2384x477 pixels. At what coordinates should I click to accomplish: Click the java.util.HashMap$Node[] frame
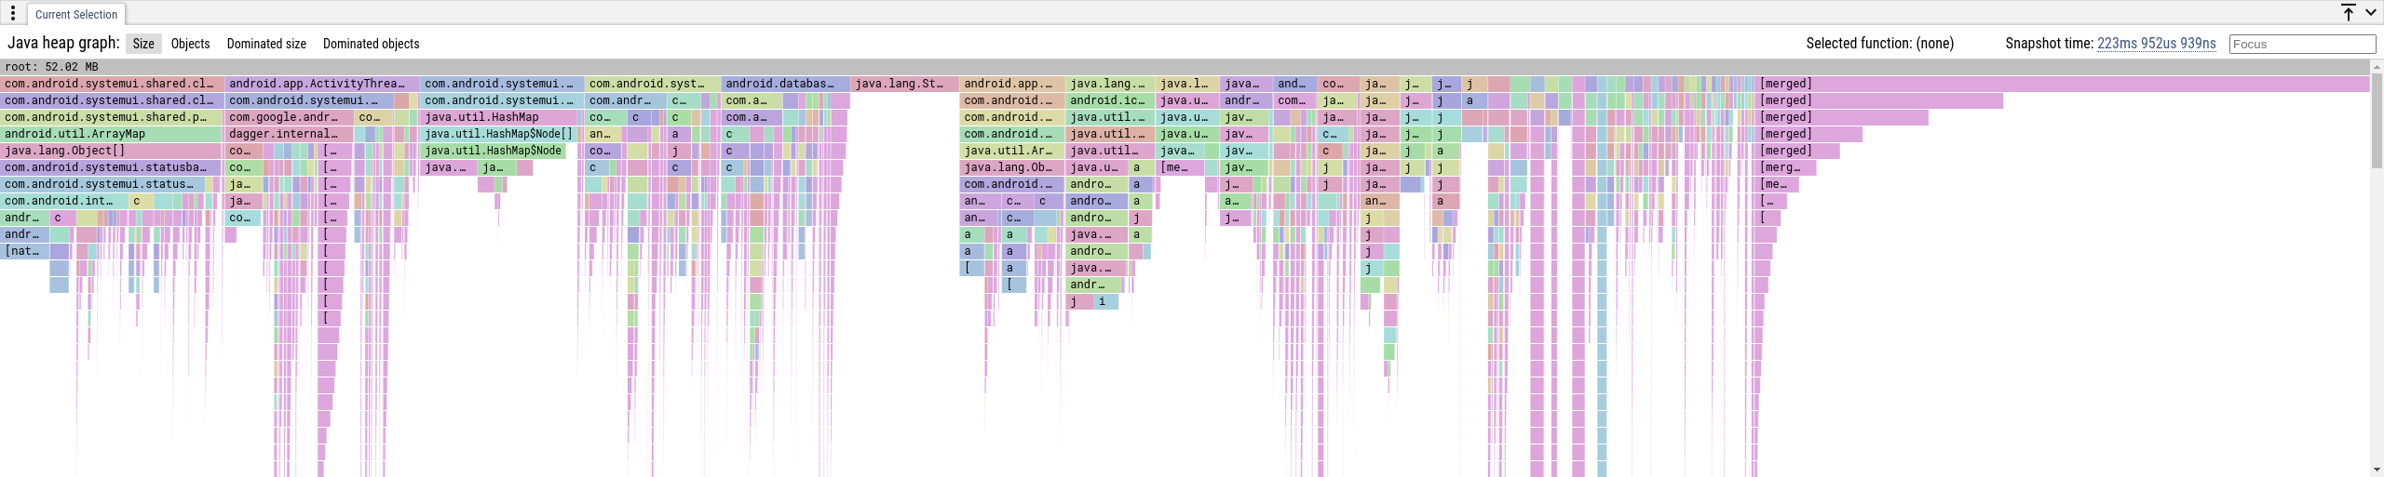tap(498, 134)
